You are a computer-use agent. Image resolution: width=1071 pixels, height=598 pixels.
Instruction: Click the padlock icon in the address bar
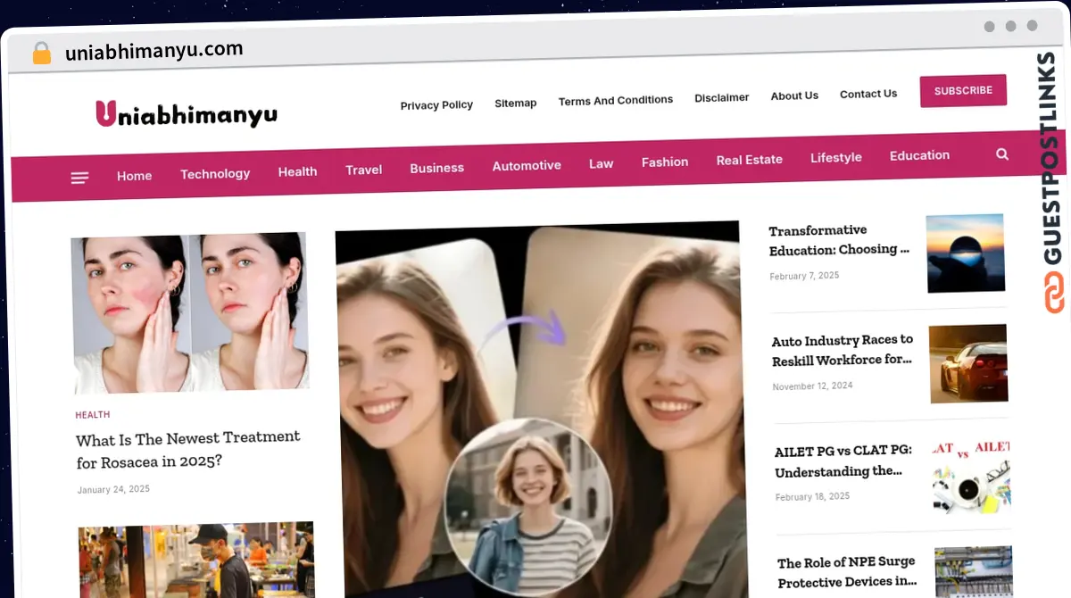(x=41, y=54)
